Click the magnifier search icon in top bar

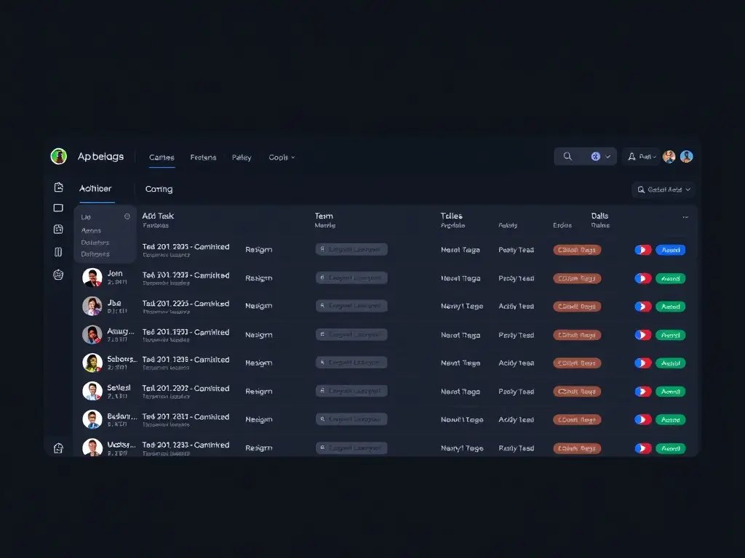[x=567, y=156]
